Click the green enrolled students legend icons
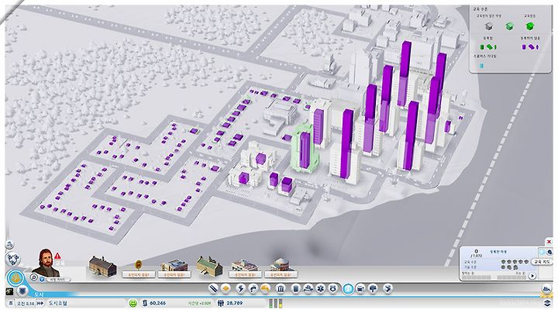This screenshot has height=313, width=558. coord(488,46)
